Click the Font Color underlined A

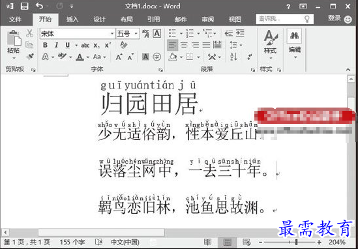[x=80, y=57]
